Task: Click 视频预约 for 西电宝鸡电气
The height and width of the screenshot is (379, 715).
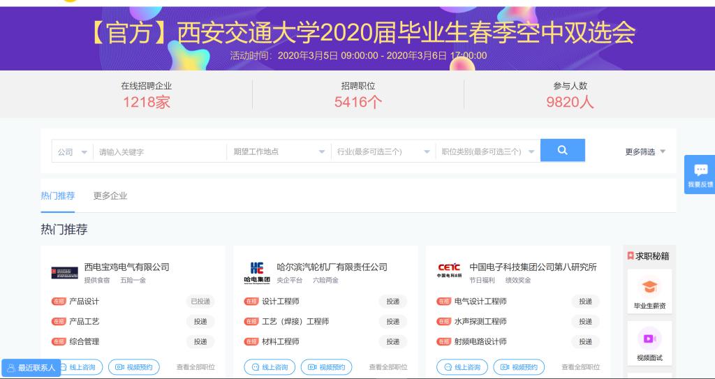Action: point(134,367)
